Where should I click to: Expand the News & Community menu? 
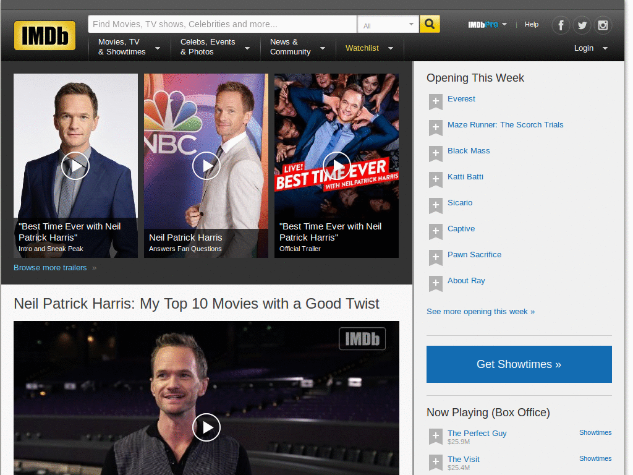coord(297,47)
